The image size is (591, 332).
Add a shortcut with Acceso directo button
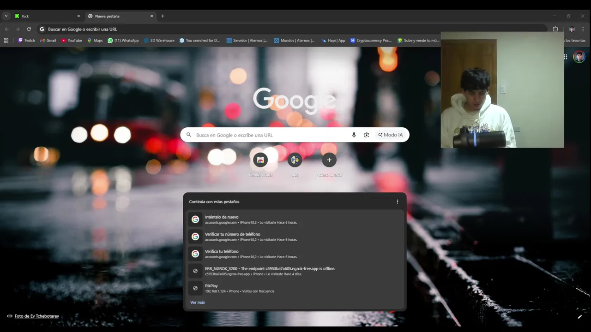click(x=329, y=164)
